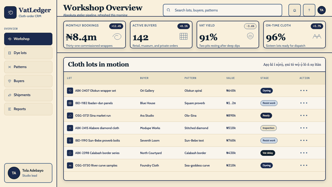Select Reports in the sidebar
Image resolution: width=332 pixels, height=187 pixels.
click(28, 109)
